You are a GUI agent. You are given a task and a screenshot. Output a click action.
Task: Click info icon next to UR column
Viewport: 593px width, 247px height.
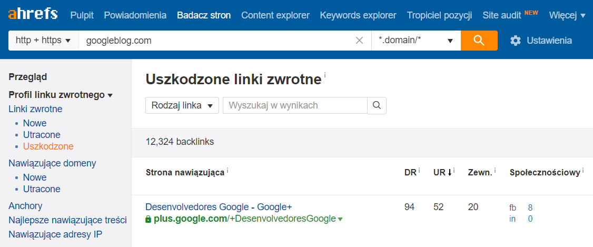pos(454,170)
